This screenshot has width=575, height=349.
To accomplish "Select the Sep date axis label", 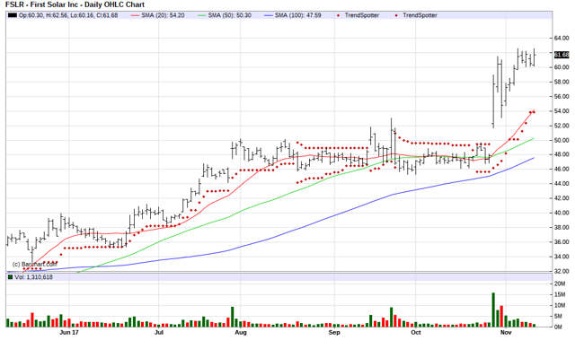I will coord(334,333).
